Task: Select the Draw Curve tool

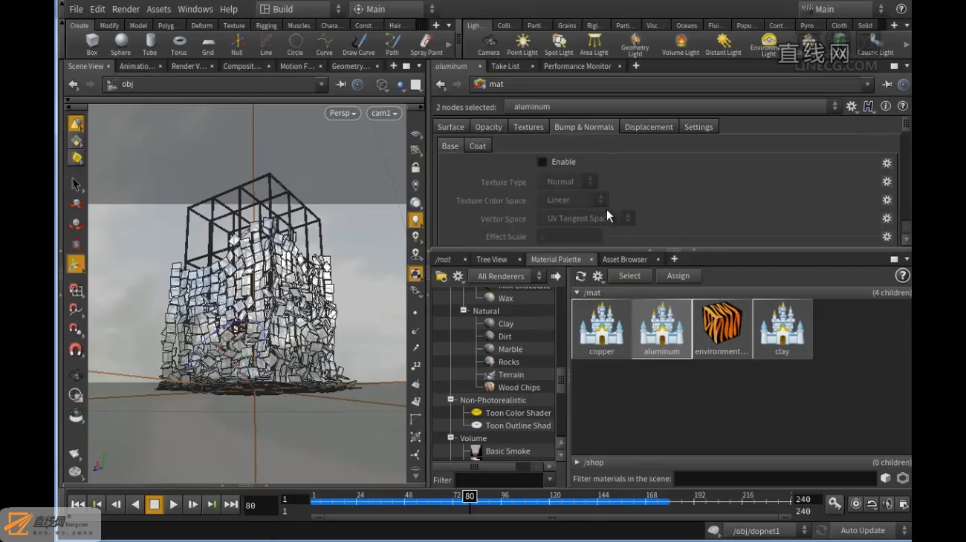Action: (358, 45)
